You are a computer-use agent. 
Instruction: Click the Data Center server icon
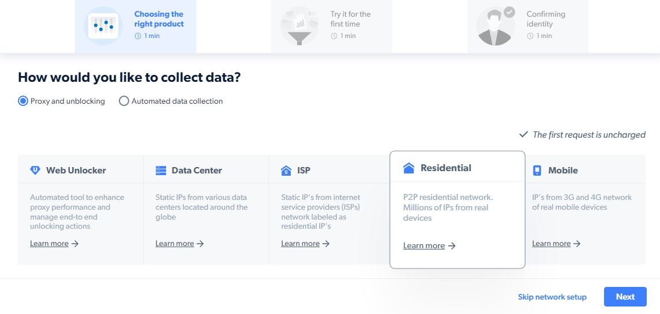(x=161, y=171)
